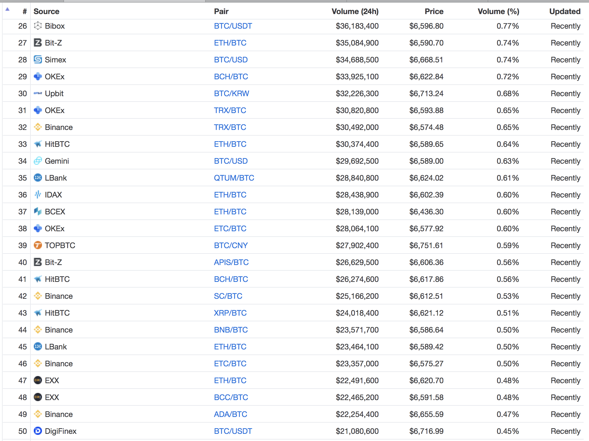Sort the table by Source column header

tap(46, 12)
